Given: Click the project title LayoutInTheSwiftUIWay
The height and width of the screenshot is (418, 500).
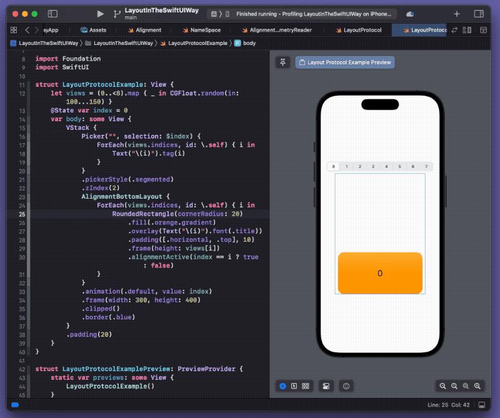Looking at the screenshot, I should click(x=162, y=10).
